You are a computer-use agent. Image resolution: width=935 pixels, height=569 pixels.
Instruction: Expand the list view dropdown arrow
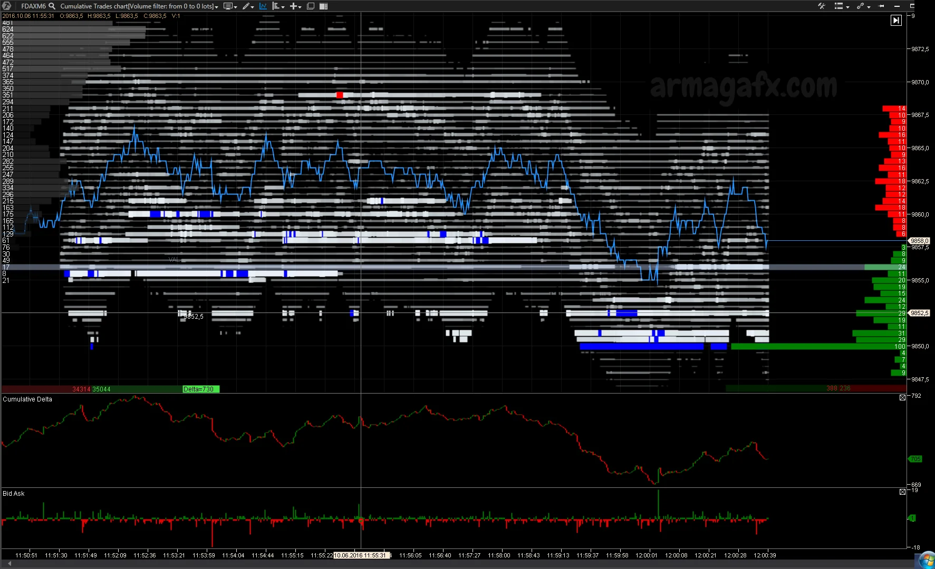click(x=847, y=7)
